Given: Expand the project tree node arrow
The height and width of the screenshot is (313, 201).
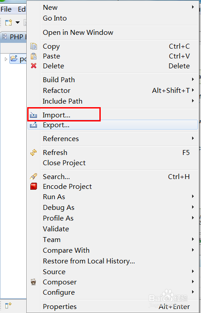Looking at the screenshot, I should point(6,59).
